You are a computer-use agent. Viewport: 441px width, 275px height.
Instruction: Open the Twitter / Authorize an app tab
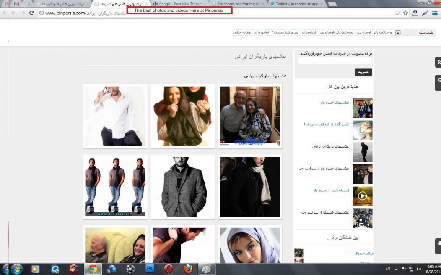(297, 4)
